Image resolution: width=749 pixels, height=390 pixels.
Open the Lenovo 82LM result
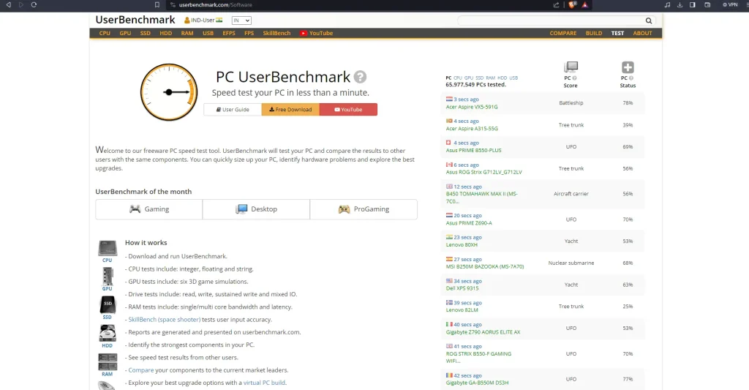coord(462,310)
